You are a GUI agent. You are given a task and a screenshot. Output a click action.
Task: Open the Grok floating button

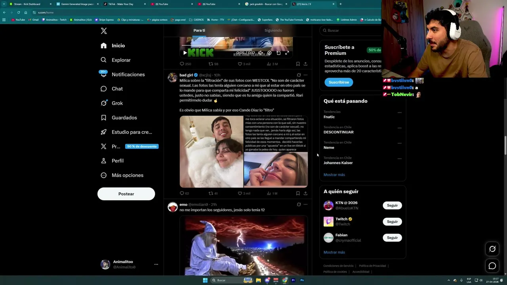[x=492, y=249]
